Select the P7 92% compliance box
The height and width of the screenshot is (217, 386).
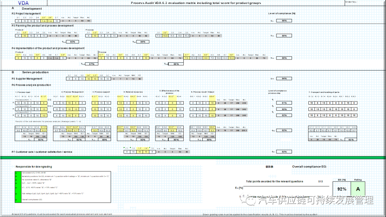pyautogui.click(x=284, y=152)
